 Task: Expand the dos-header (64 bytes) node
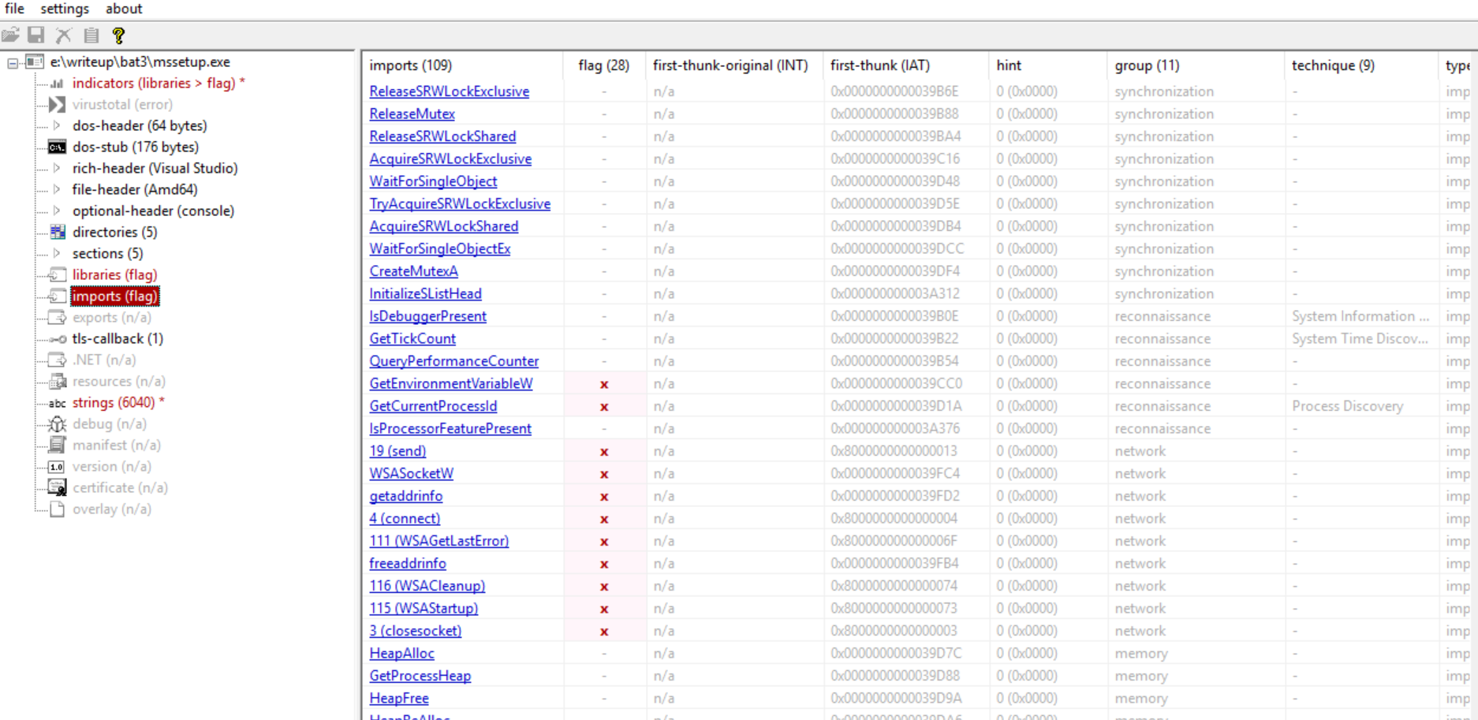click(57, 125)
